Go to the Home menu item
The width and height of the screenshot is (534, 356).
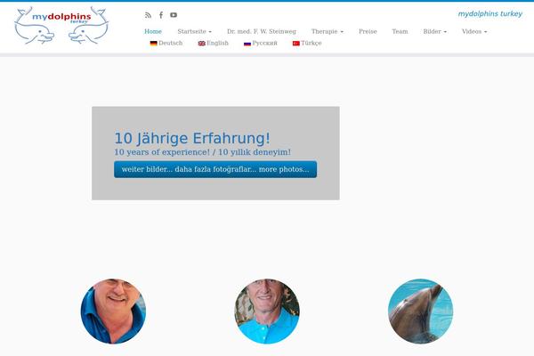(x=153, y=31)
